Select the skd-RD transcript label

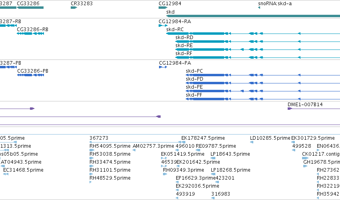coord(184,38)
